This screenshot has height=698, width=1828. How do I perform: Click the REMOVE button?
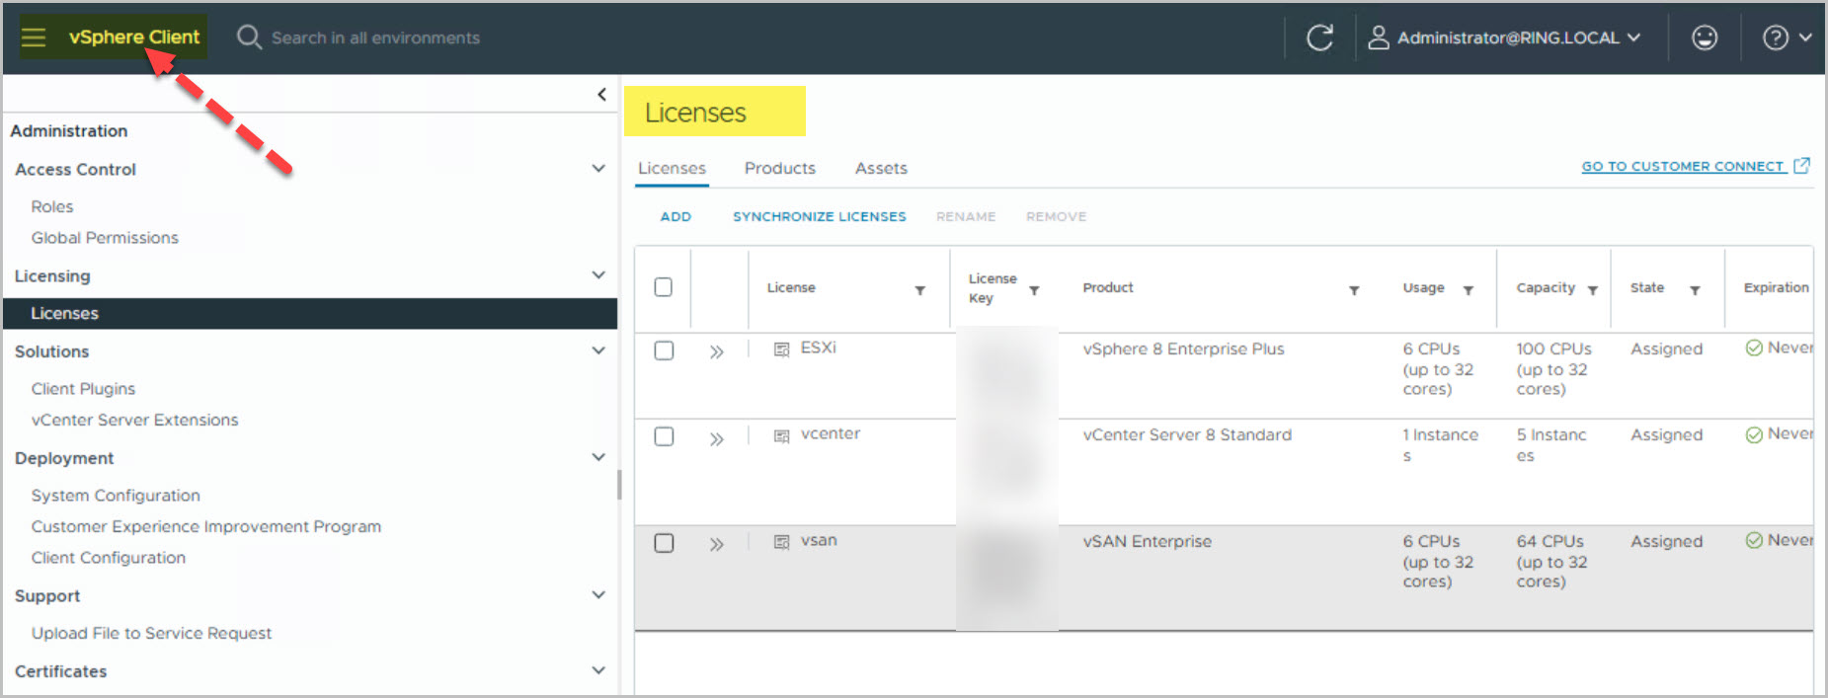[1056, 216]
